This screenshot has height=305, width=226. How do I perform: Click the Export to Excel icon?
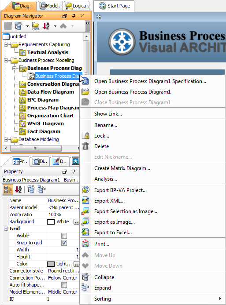click(x=85, y=232)
